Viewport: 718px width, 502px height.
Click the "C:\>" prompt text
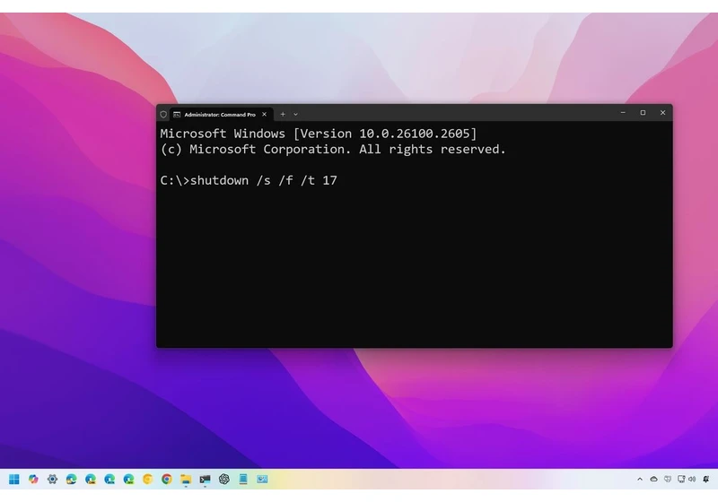click(175, 180)
